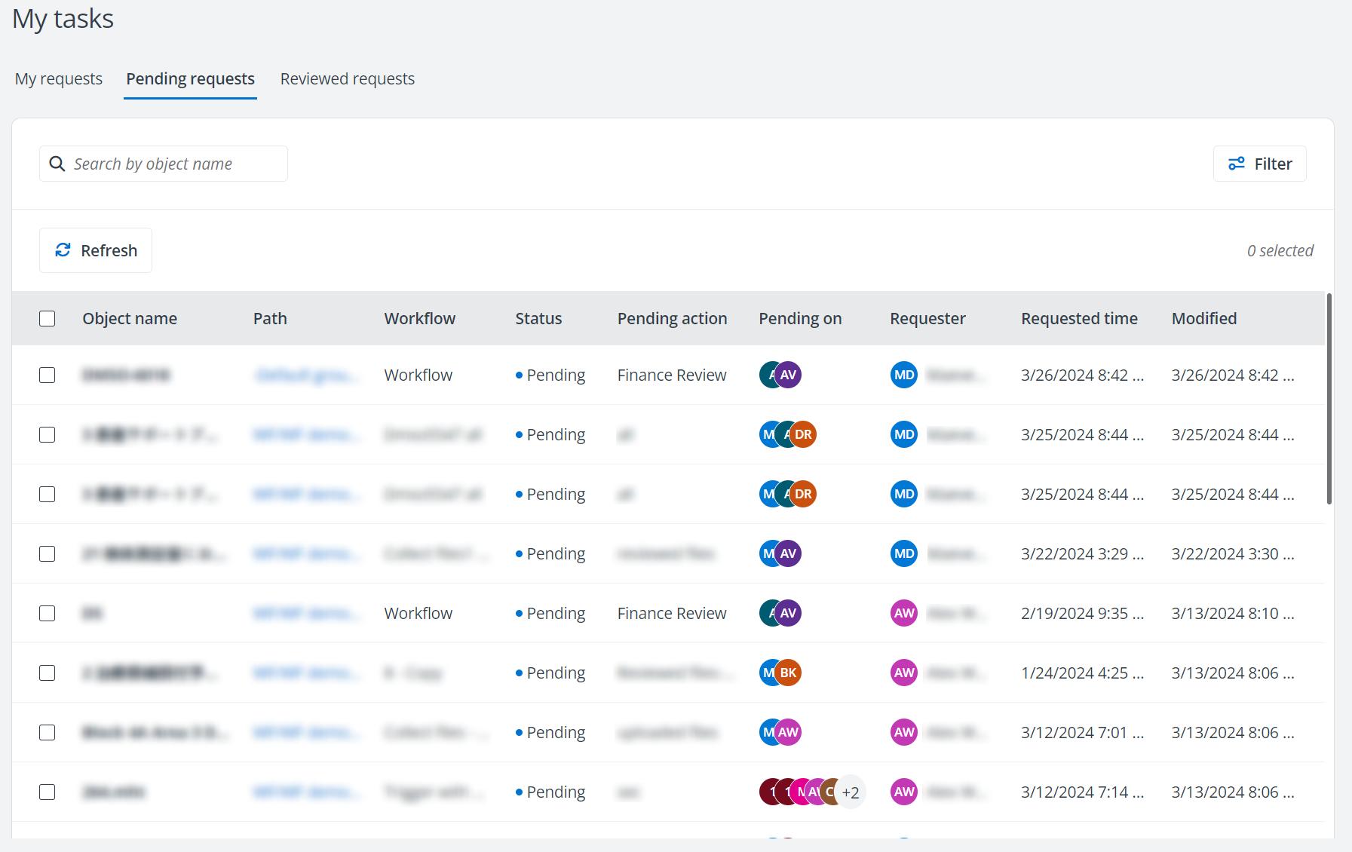Check the first row's selection checkbox
Viewport: 1352px width, 852px height.
tap(47, 374)
